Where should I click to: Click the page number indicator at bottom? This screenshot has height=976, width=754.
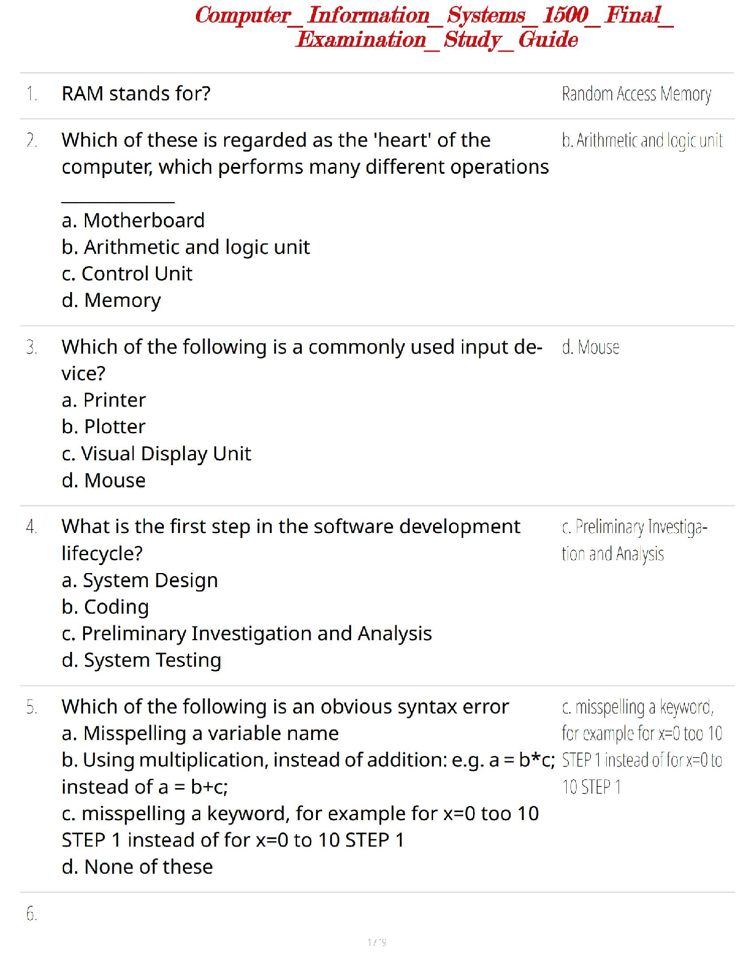[376, 942]
